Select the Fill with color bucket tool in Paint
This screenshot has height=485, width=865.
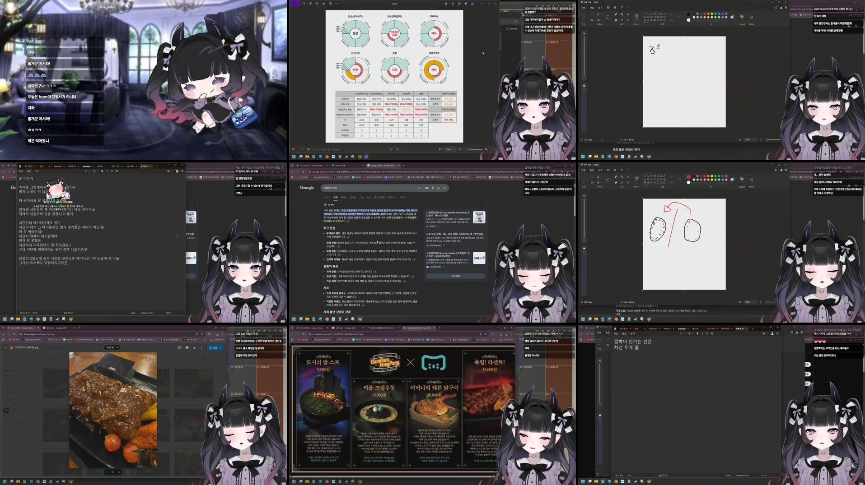coord(621,14)
